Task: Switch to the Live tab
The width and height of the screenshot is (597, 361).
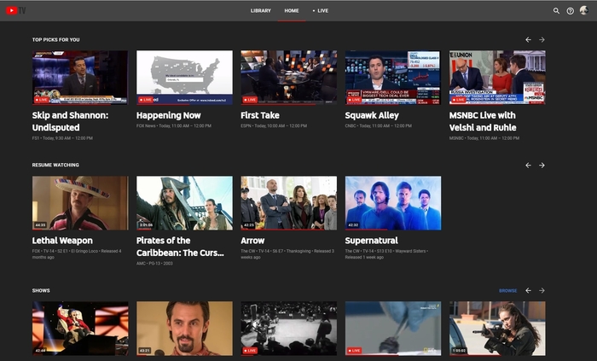Action: pos(321,10)
